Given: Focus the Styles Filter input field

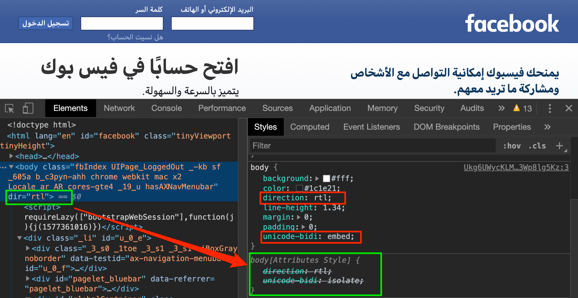Looking at the screenshot, I should pos(373,146).
